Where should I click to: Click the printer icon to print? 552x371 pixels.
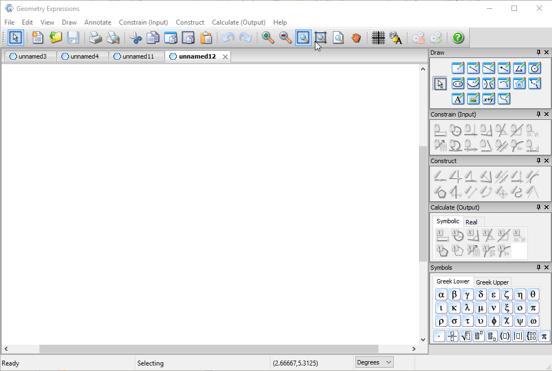coord(95,38)
